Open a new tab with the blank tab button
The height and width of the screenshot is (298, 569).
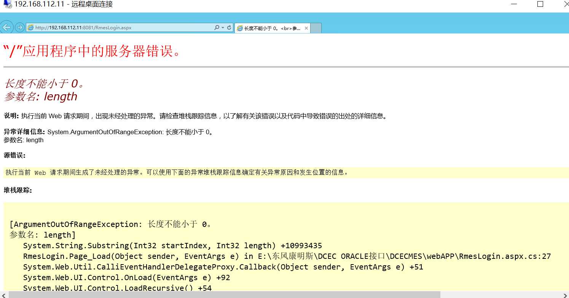(316, 28)
